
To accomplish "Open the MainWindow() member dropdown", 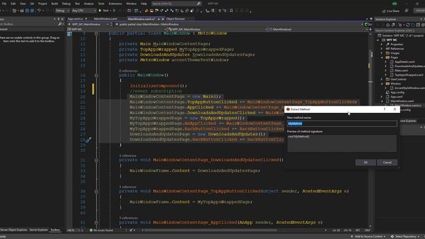I will tap(319, 29).
